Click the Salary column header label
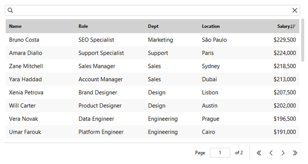 tap(284, 26)
